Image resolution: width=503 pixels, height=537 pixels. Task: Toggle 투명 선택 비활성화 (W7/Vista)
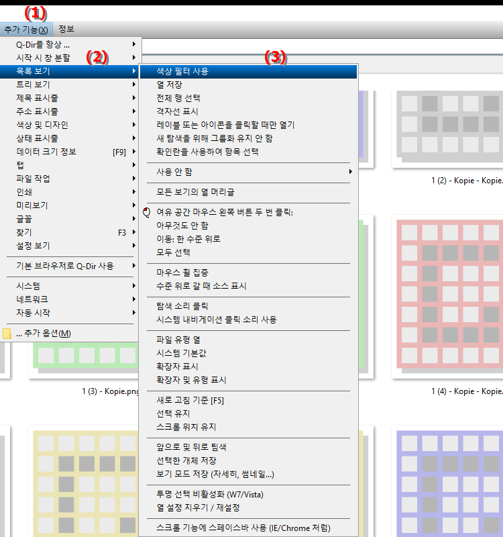(x=248, y=494)
